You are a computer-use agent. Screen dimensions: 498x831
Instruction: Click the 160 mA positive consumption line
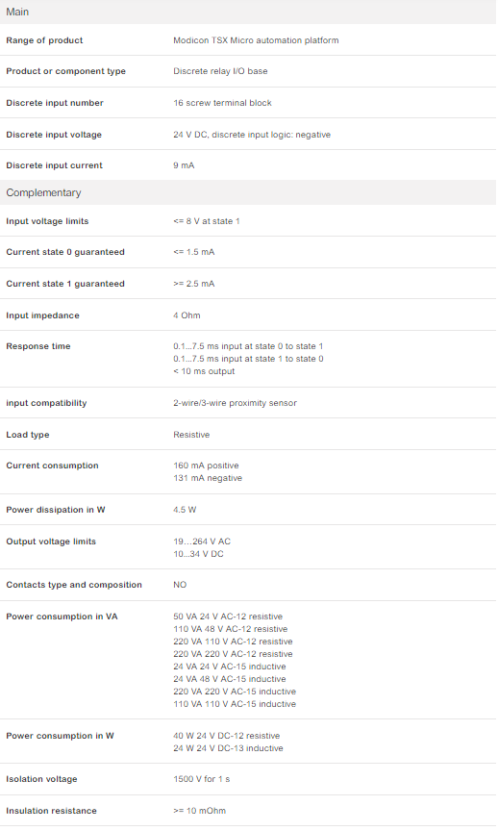coord(206,466)
